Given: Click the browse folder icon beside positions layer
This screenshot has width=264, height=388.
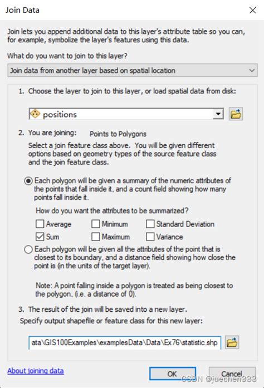Looking at the screenshot, I should pos(236,114).
